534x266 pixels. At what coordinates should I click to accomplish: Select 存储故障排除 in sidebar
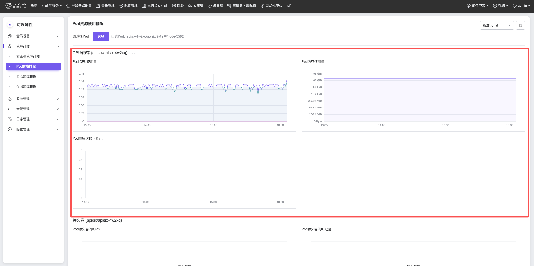pyautogui.click(x=26, y=87)
